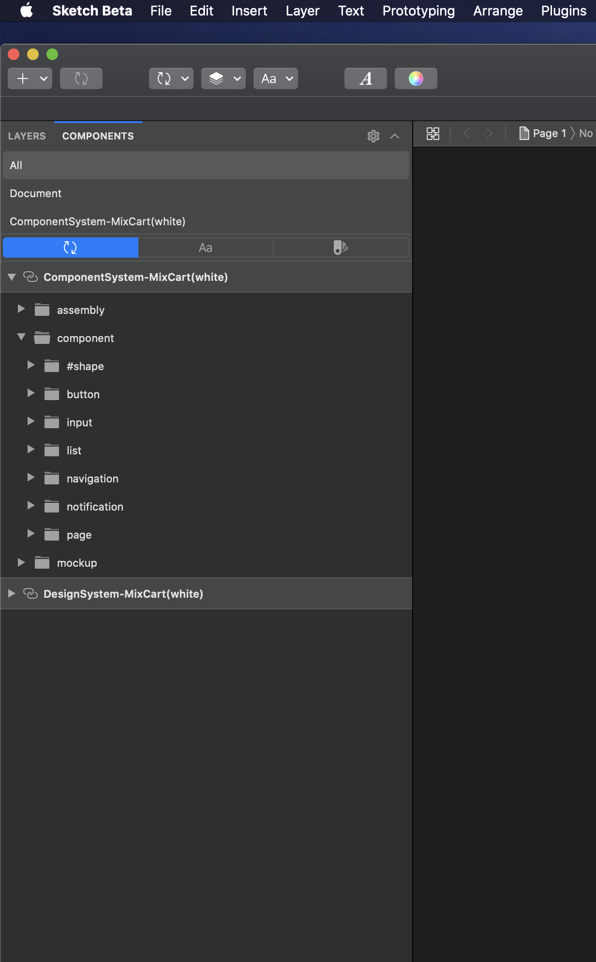This screenshot has height=962, width=596.
Task: Switch filter to Layer Styles segment
Action: pyautogui.click(x=341, y=248)
